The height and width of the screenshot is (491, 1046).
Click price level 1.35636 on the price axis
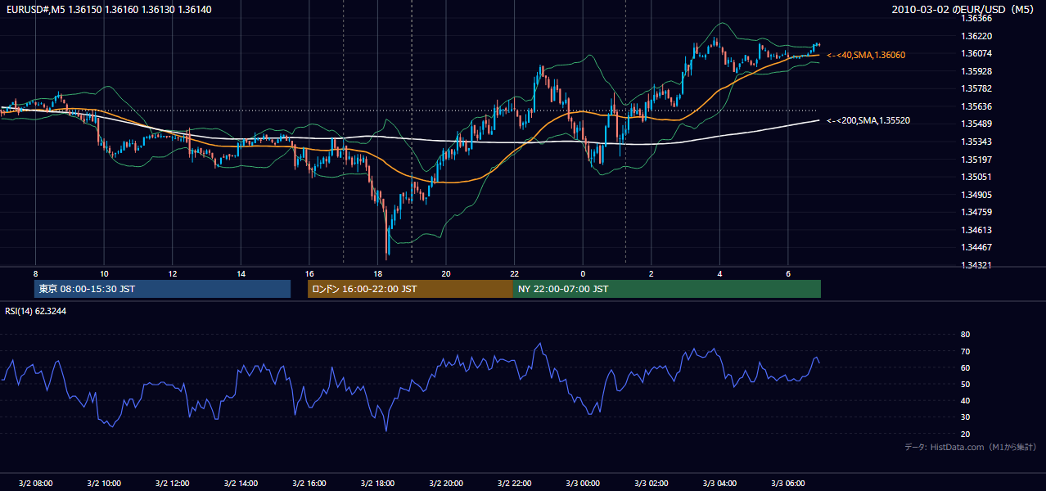tap(976, 106)
